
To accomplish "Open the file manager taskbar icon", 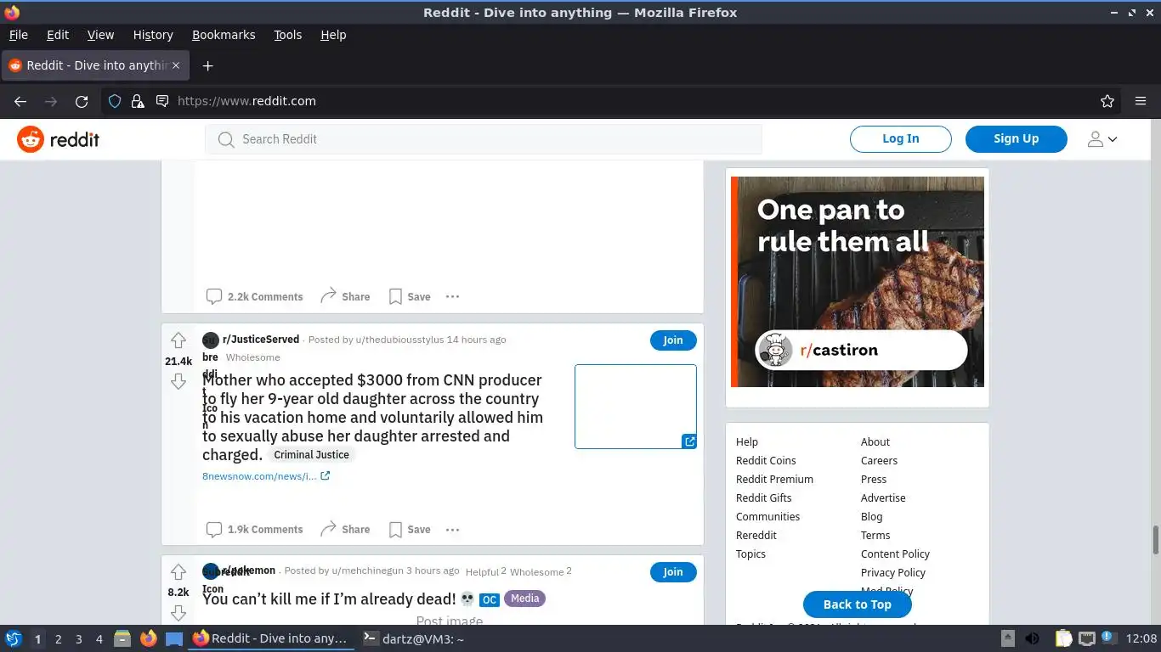I will pos(122,638).
